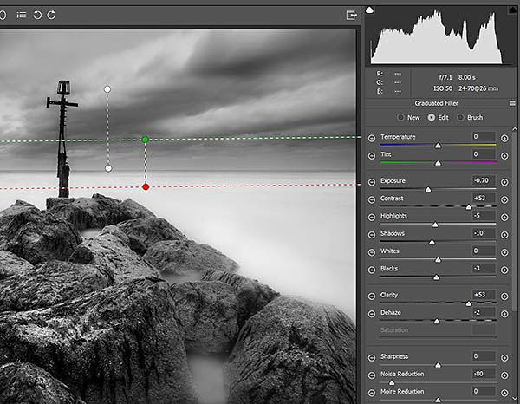Increase Clarity with the plus icon
Viewport: 520px width, 404px height.
[504, 296]
